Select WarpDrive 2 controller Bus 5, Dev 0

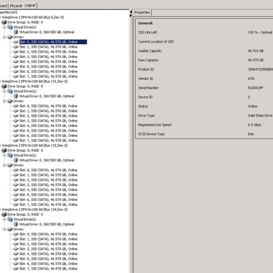coord(33,17)
